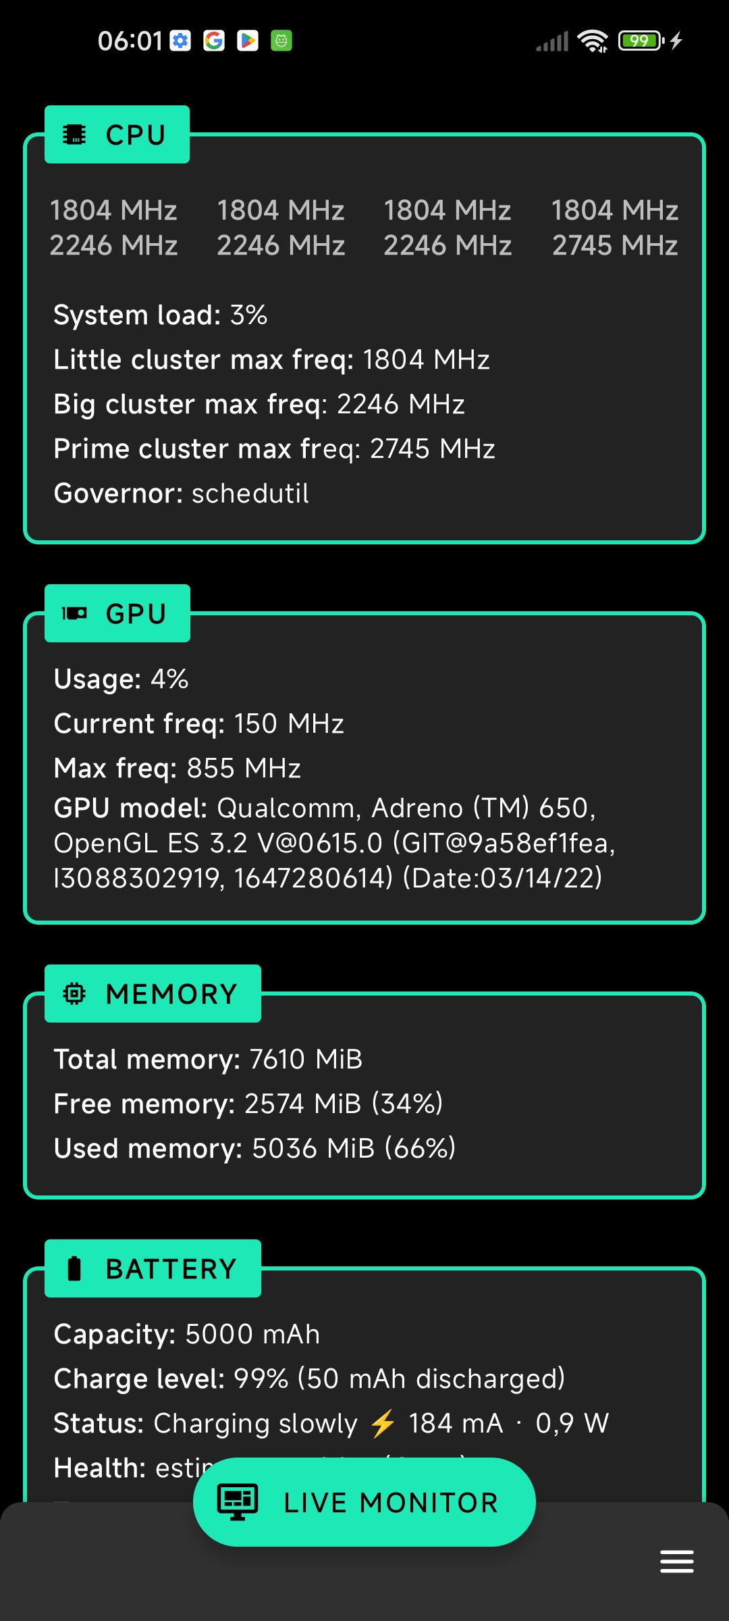Tap the monitor icon in Live Monitor
729x1621 pixels.
click(238, 1502)
